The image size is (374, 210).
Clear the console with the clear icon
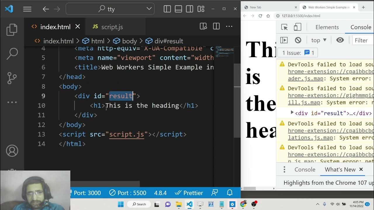298,40
